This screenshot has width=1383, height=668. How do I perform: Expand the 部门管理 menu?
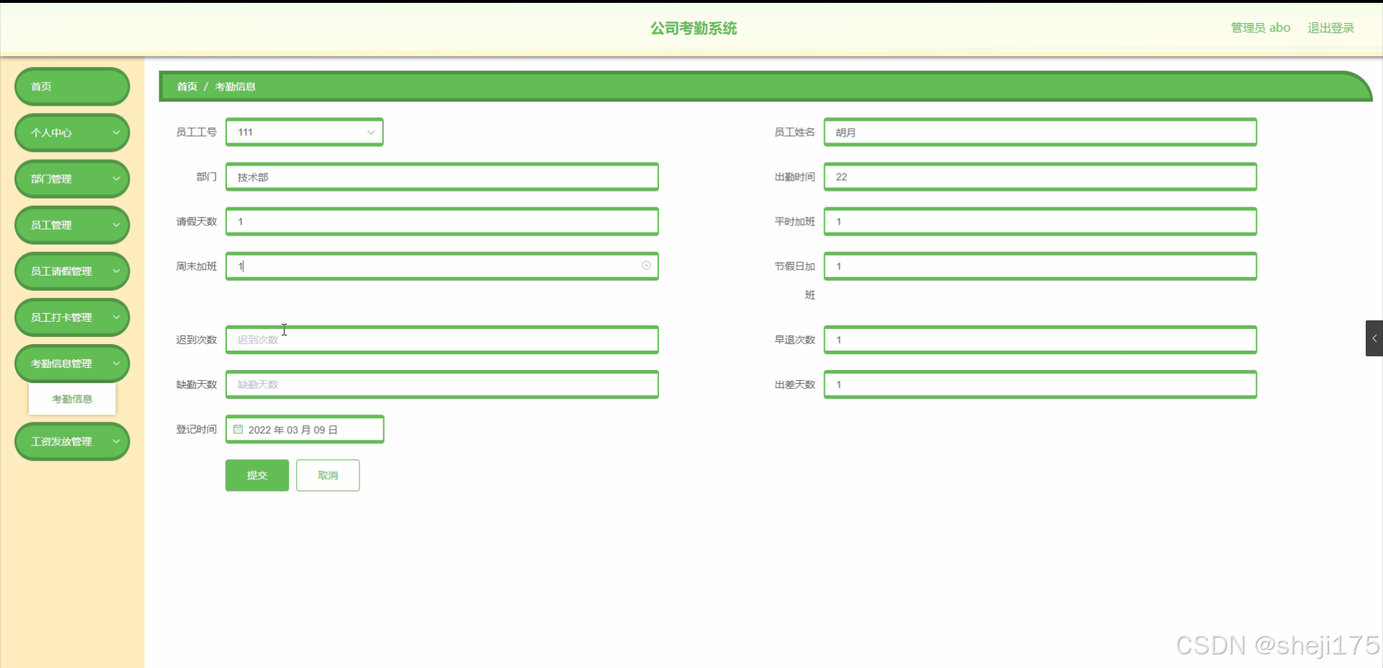(x=72, y=179)
